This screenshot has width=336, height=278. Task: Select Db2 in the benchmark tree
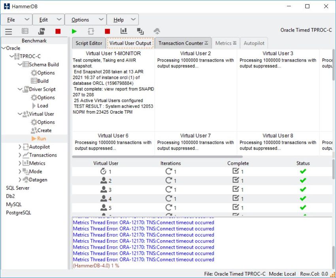click(x=10, y=196)
